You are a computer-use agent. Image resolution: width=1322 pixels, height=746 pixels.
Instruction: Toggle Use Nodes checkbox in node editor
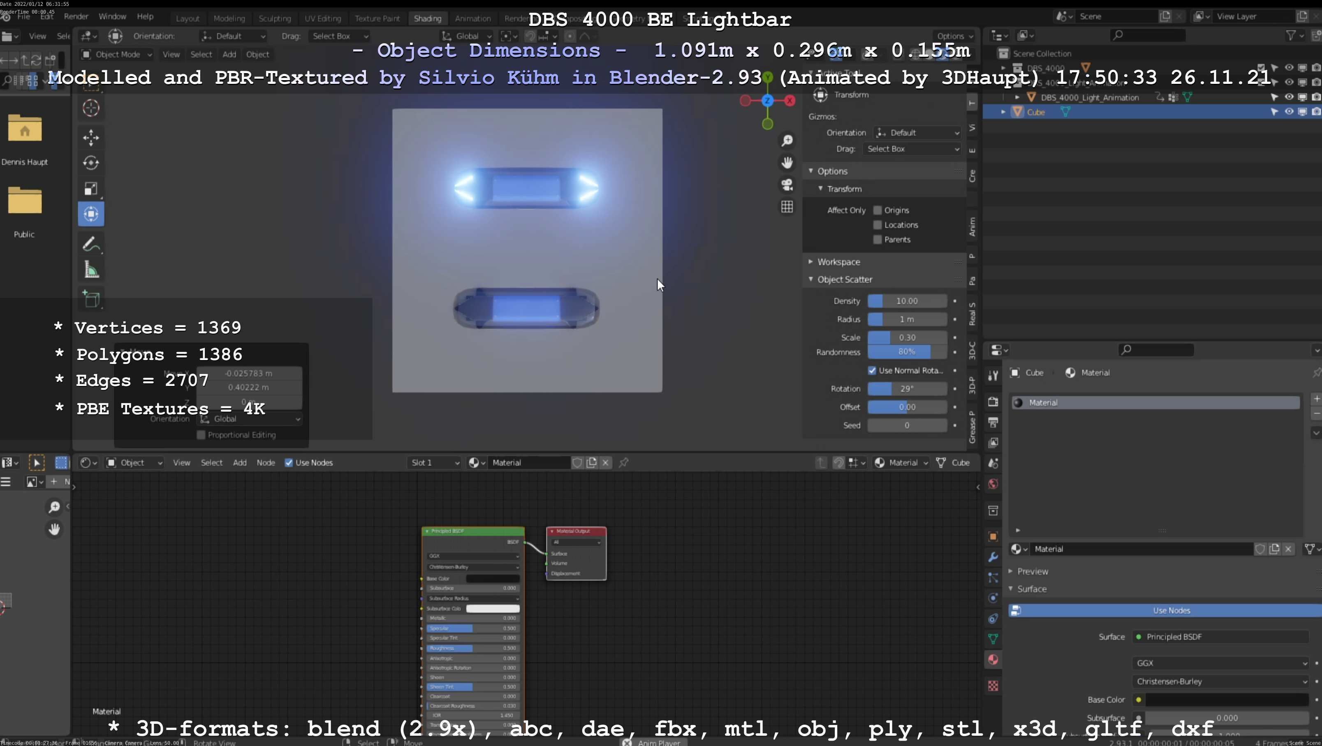coord(289,463)
